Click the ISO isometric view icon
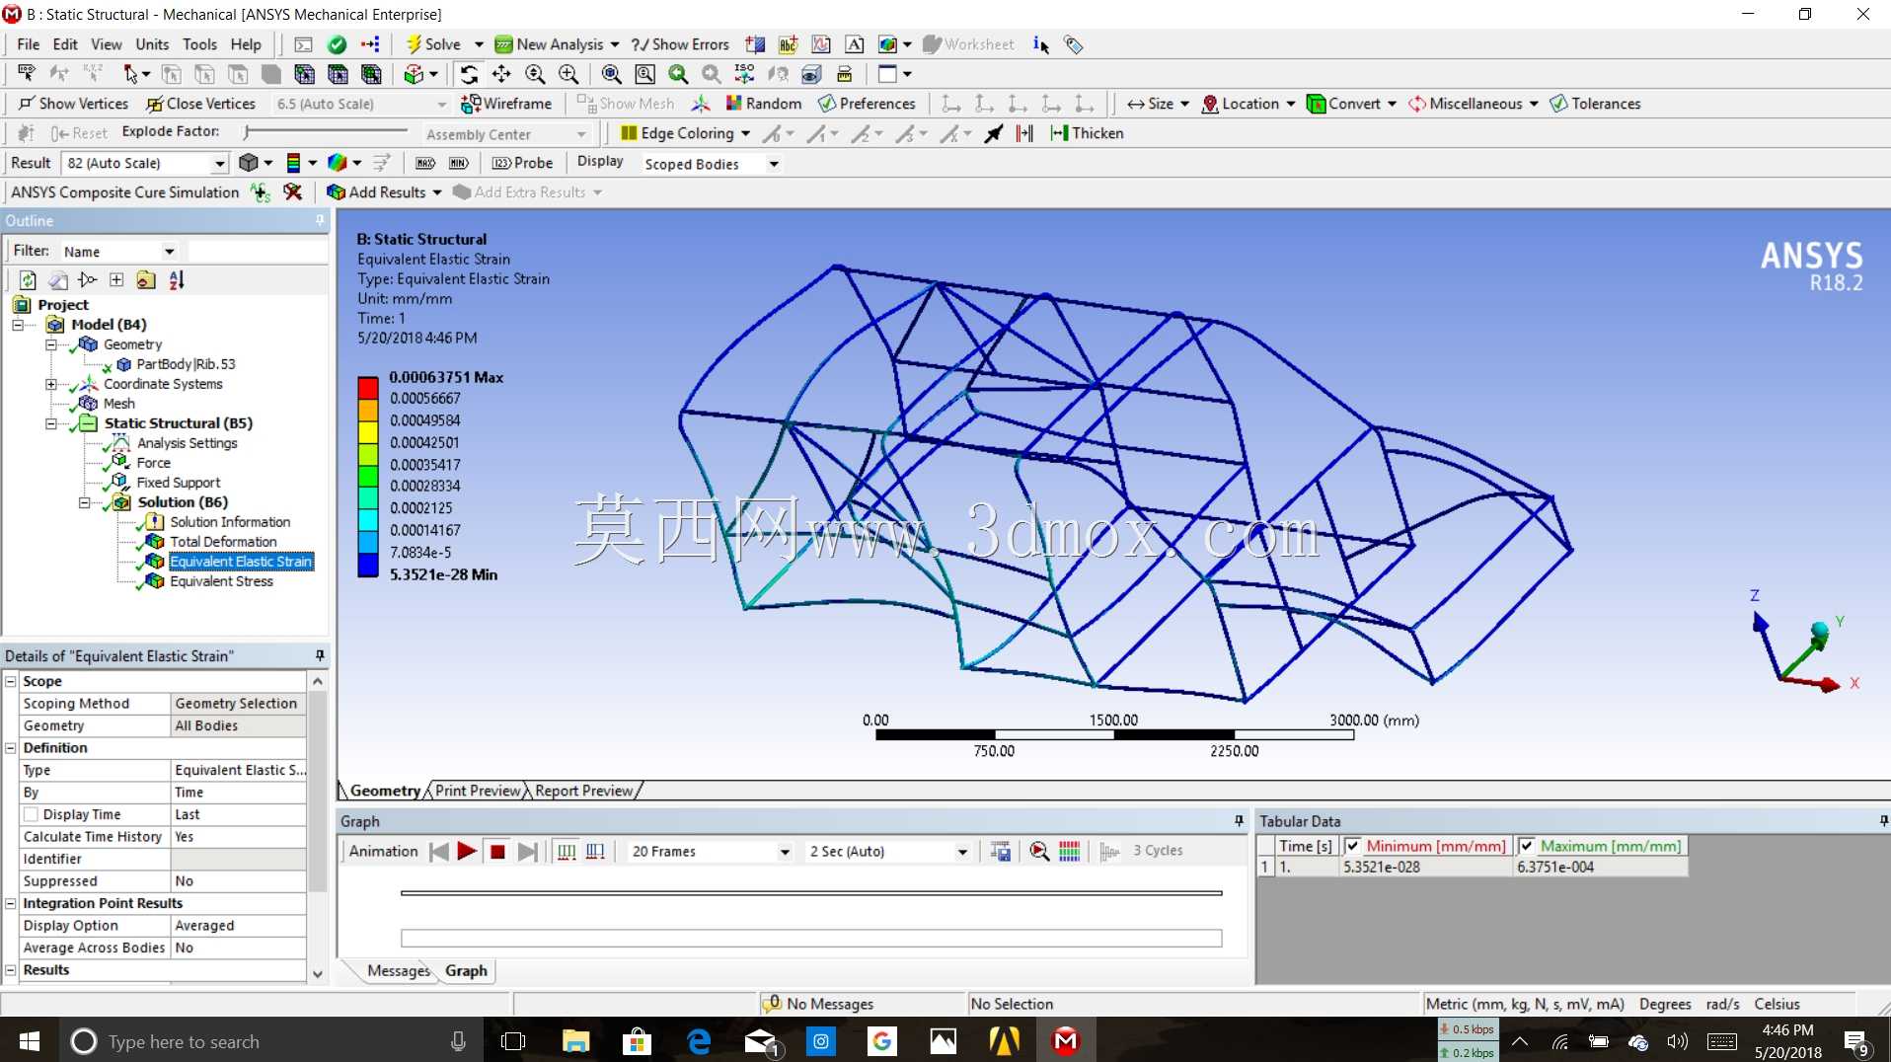The height and width of the screenshot is (1062, 1891). [744, 74]
